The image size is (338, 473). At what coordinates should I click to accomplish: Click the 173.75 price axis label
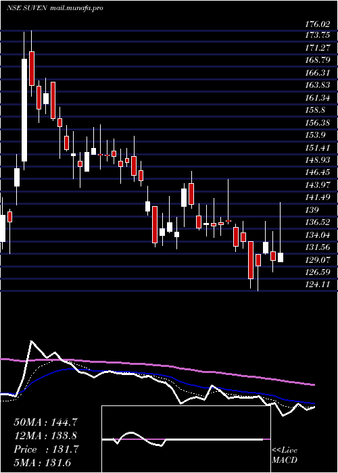(317, 35)
